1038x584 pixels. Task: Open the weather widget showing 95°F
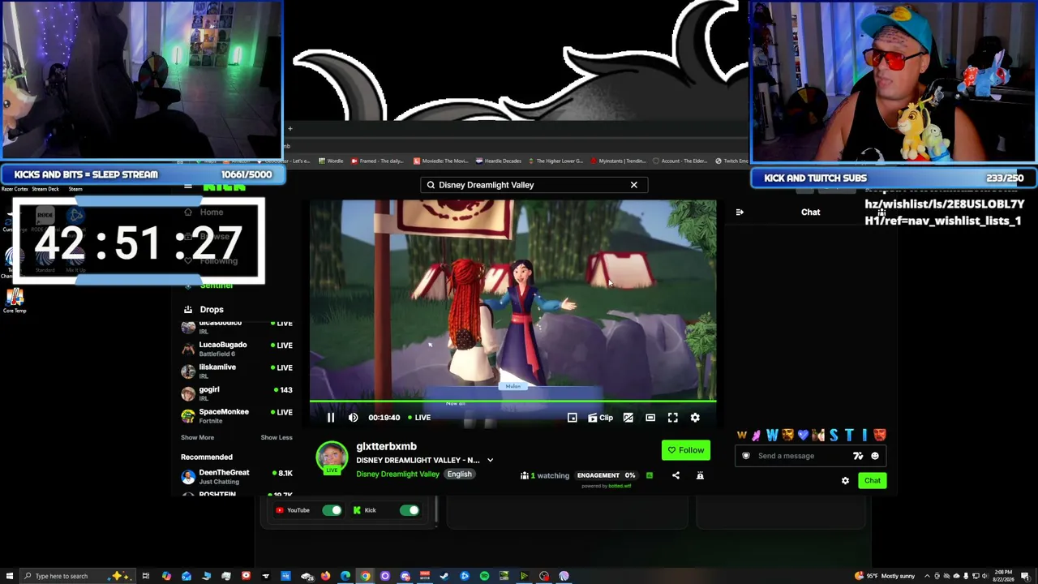coord(886,576)
